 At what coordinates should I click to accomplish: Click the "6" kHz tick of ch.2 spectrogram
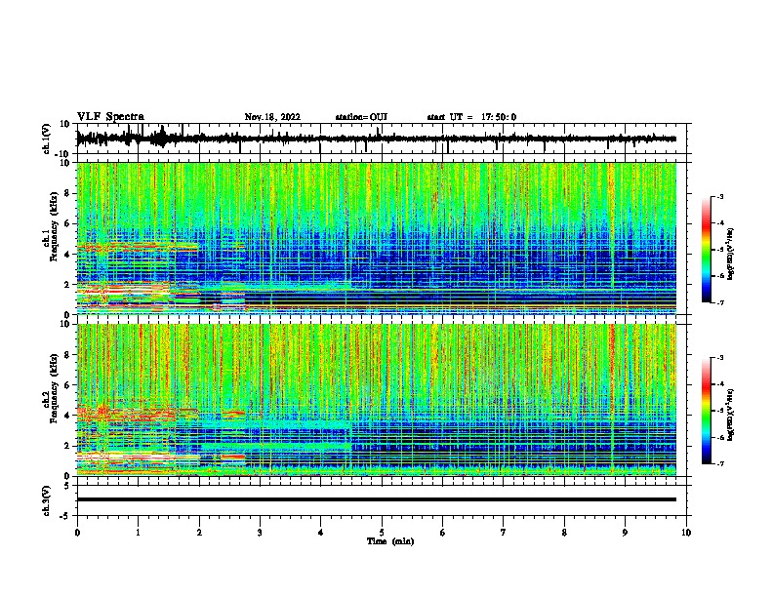(67, 384)
